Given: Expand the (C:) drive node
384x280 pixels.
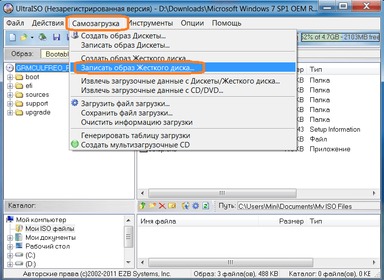Looking at the screenshot, I should click(x=10, y=255).
